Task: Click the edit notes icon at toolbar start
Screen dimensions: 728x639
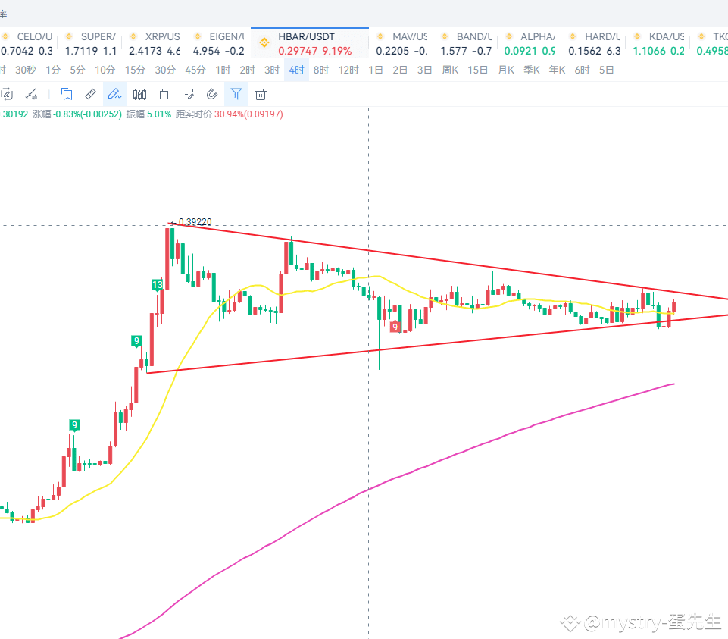Action: pyautogui.click(x=8, y=94)
